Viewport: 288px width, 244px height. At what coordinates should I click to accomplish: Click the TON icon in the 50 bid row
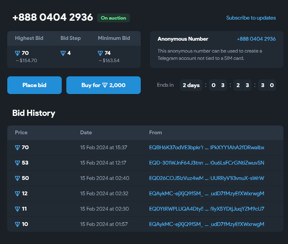[x=17, y=178]
